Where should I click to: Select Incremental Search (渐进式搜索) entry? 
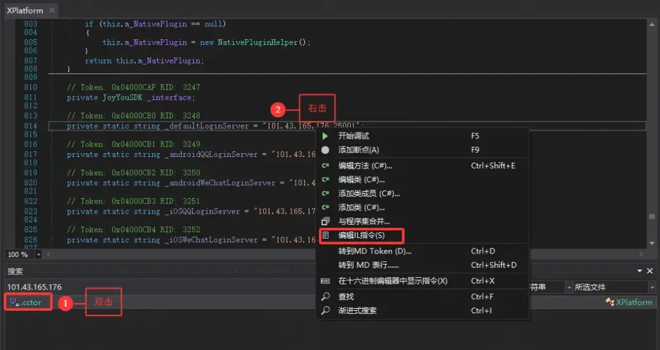(422, 311)
